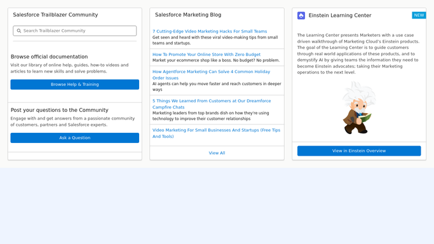Open 5 Things We Learned Dreamforce article
Screen dimensions: 434x244
212,104
